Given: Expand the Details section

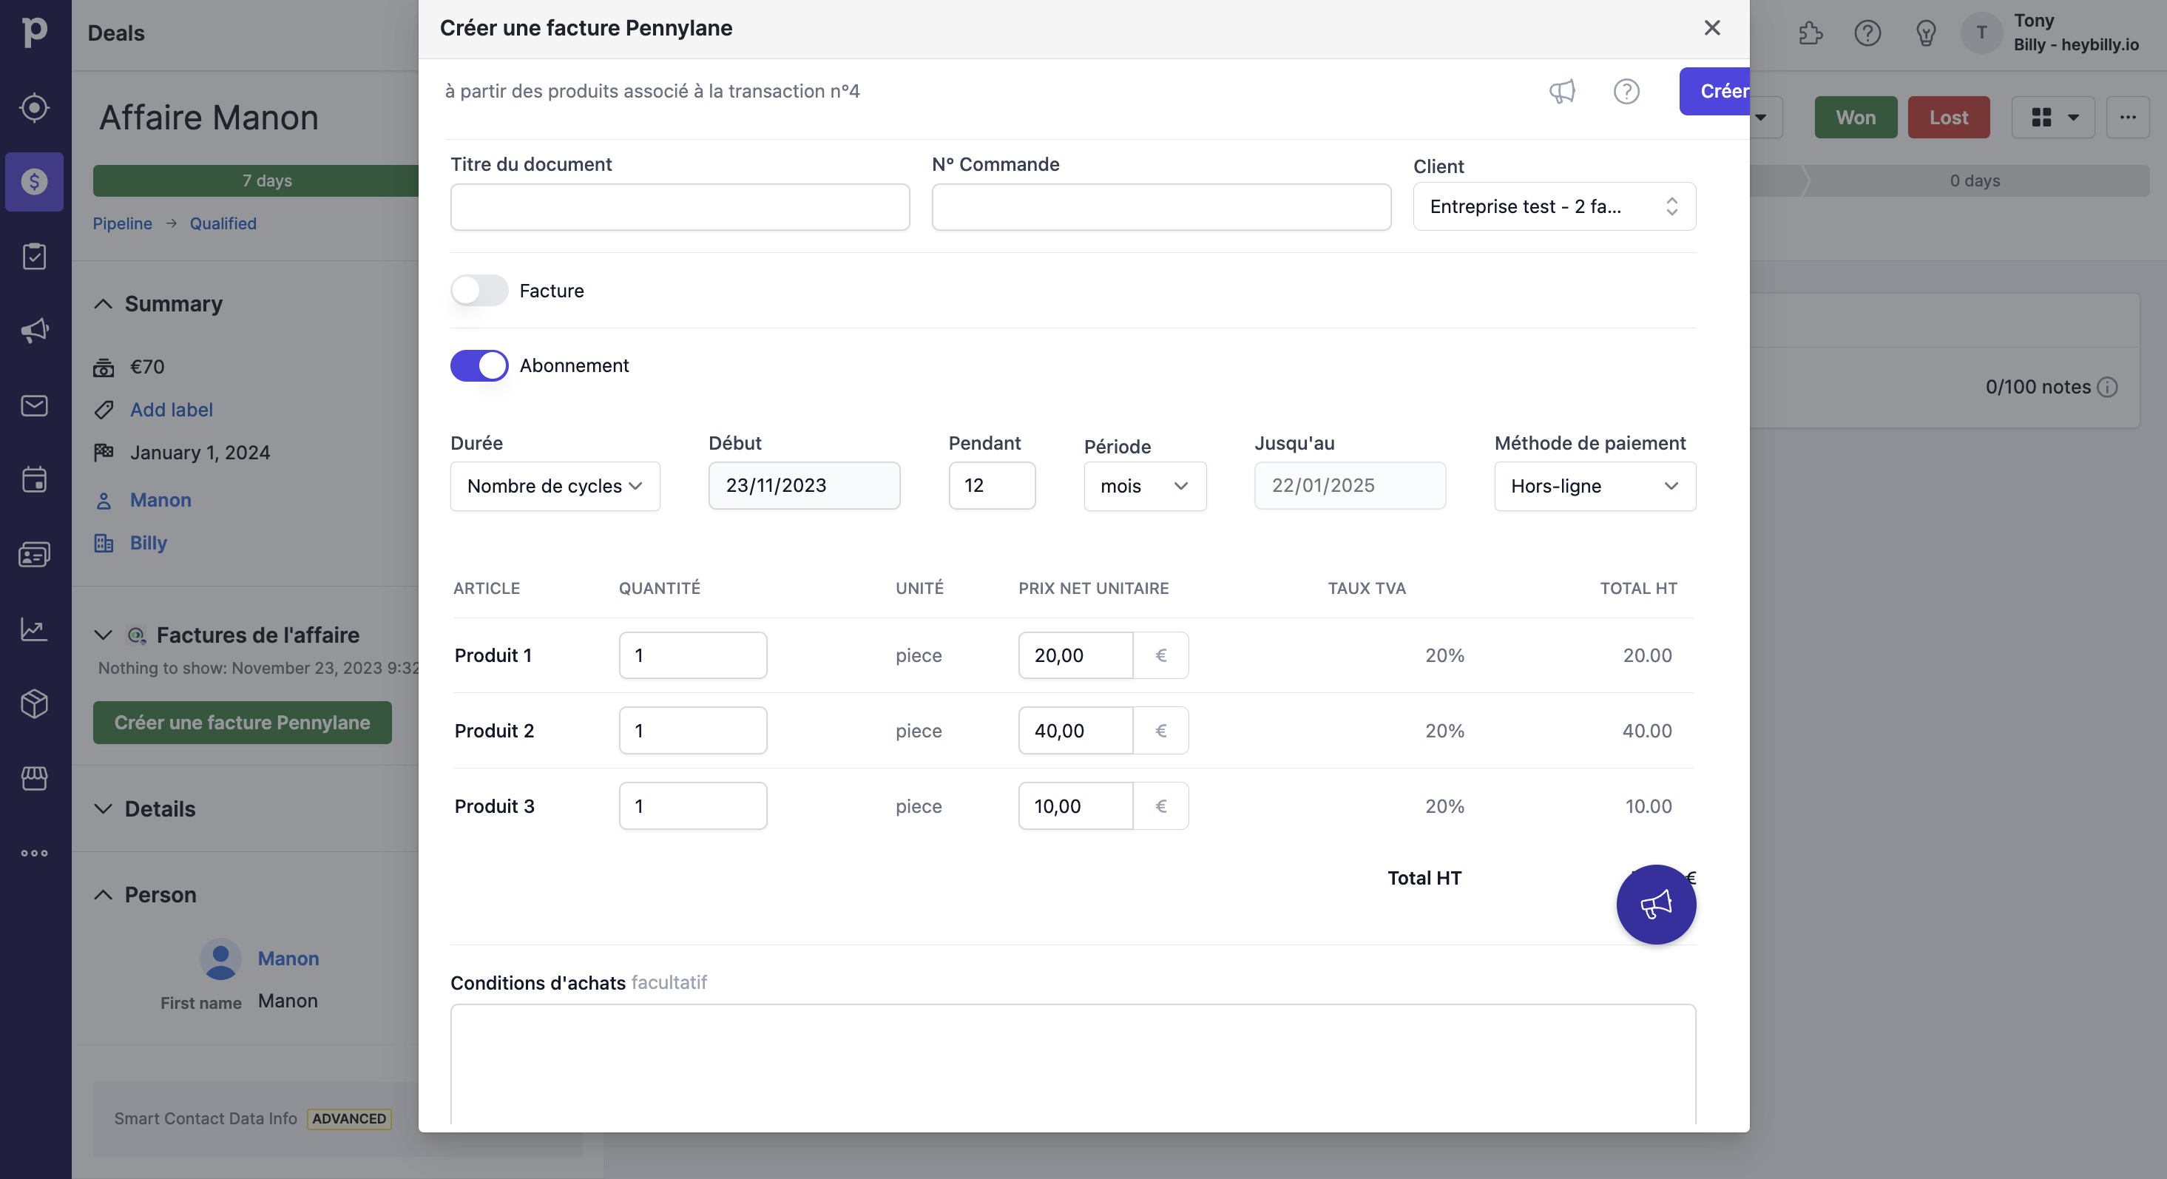Looking at the screenshot, I should pyautogui.click(x=103, y=808).
